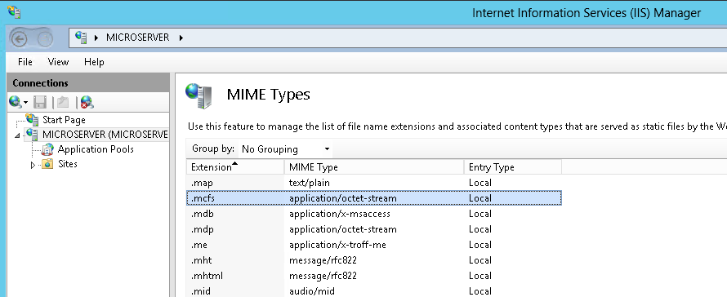Go back with the navigation arrow
The width and height of the screenshot is (727, 297).
point(19,39)
